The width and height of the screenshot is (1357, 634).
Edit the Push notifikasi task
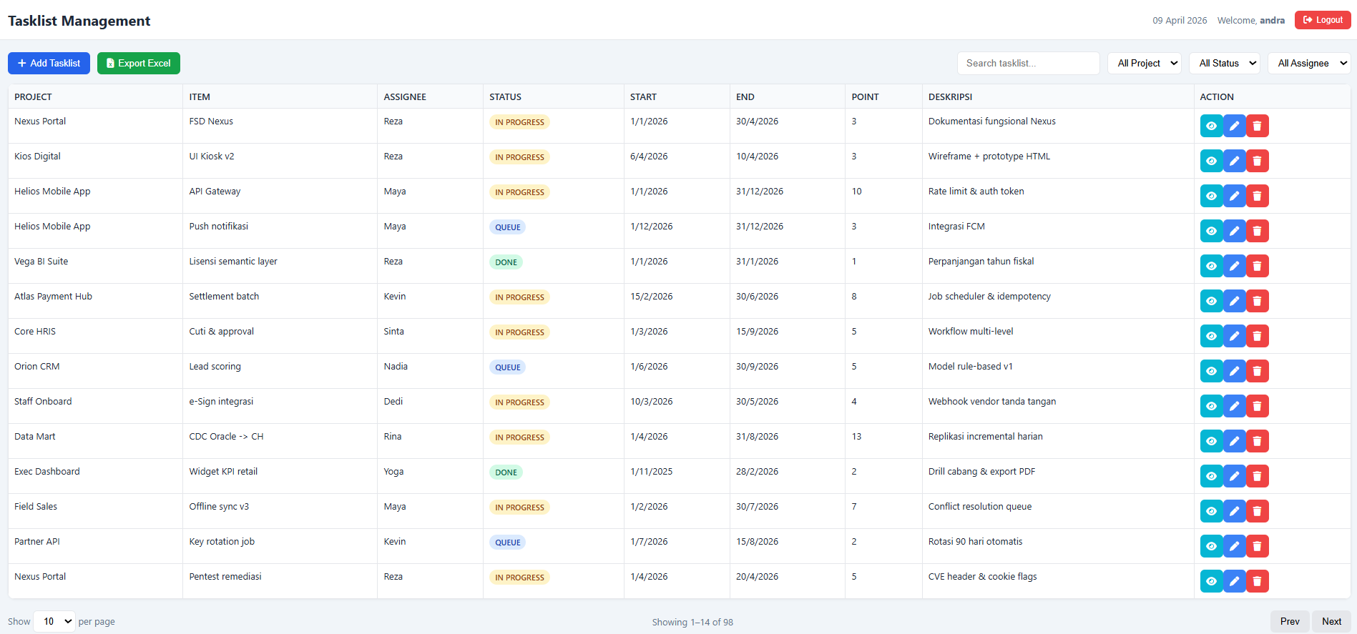click(x=1234, y=231)
